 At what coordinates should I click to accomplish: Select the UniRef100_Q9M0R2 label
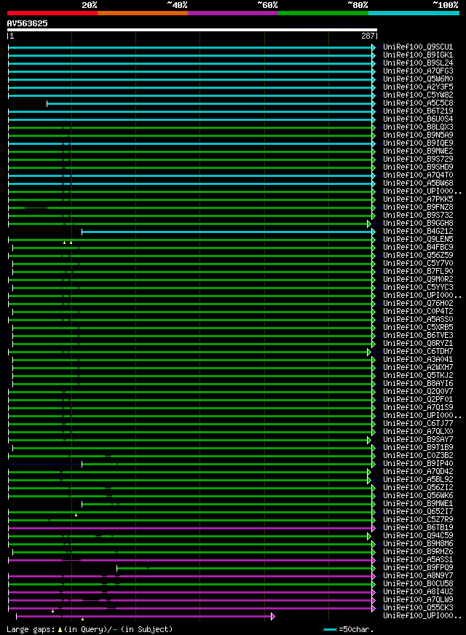418,280
